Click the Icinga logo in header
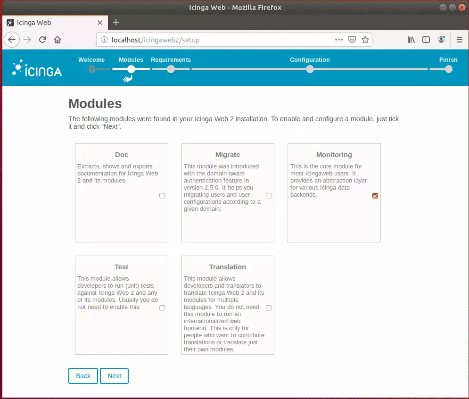Screen dimensions: 469x399 [x=37, y=68]
